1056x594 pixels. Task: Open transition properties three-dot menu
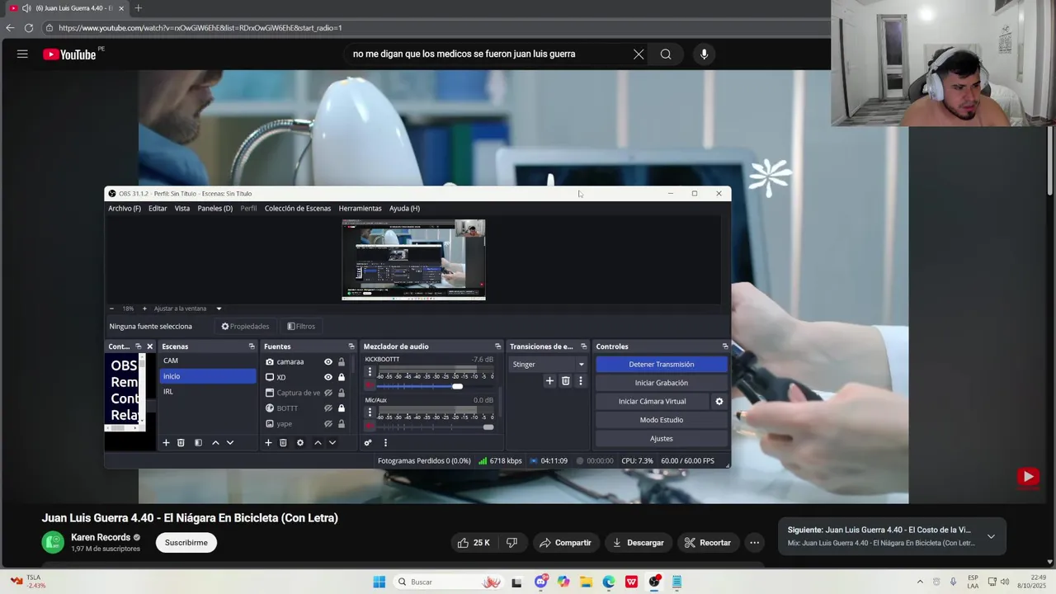[x=581, y=381]
